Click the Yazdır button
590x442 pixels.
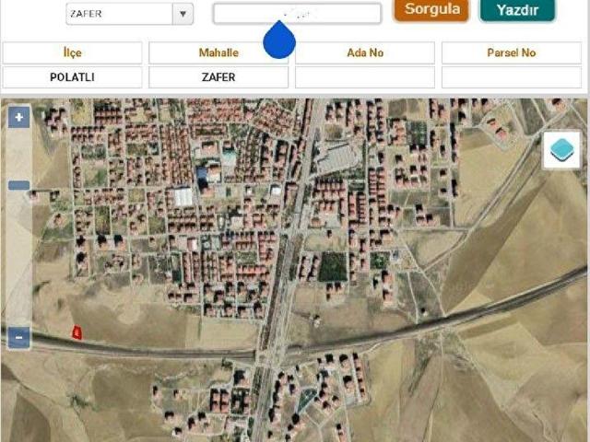517,9
